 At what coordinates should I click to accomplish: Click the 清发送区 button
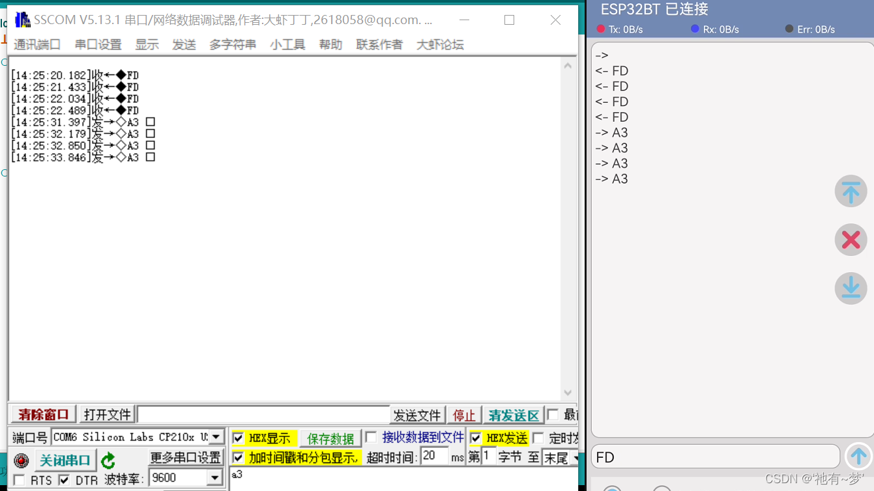pyautogui.click(x=514, y=415)
